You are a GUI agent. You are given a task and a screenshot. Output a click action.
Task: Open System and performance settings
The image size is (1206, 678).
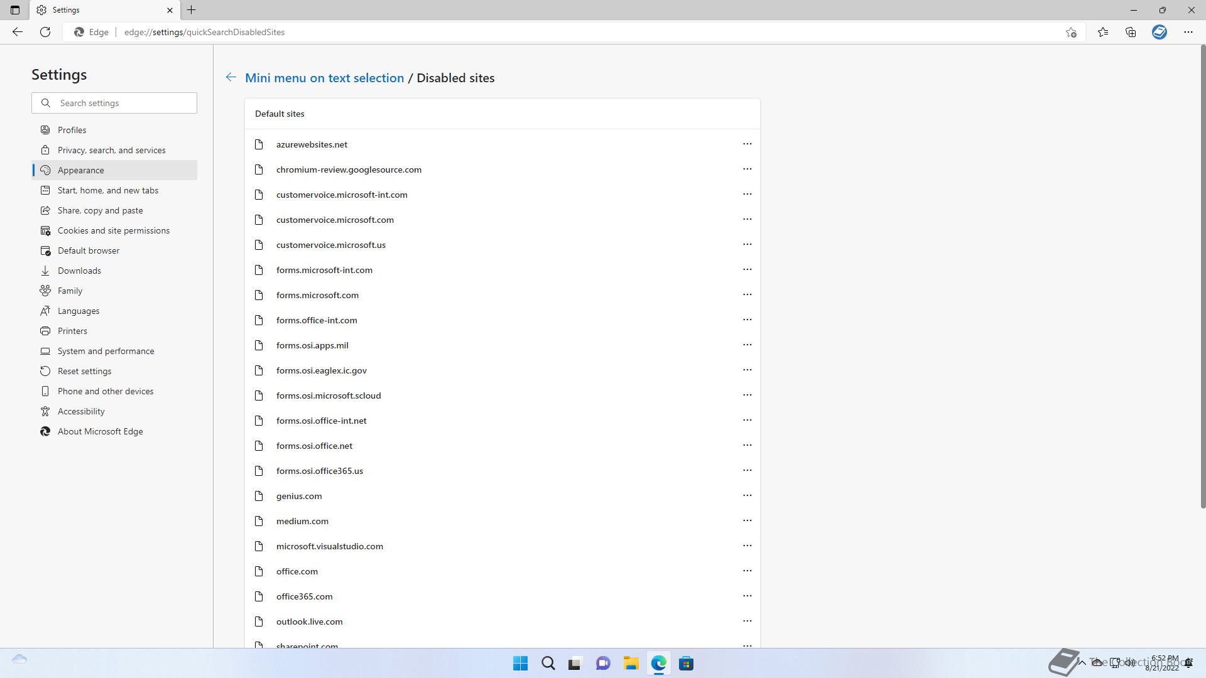click(114, 351)
